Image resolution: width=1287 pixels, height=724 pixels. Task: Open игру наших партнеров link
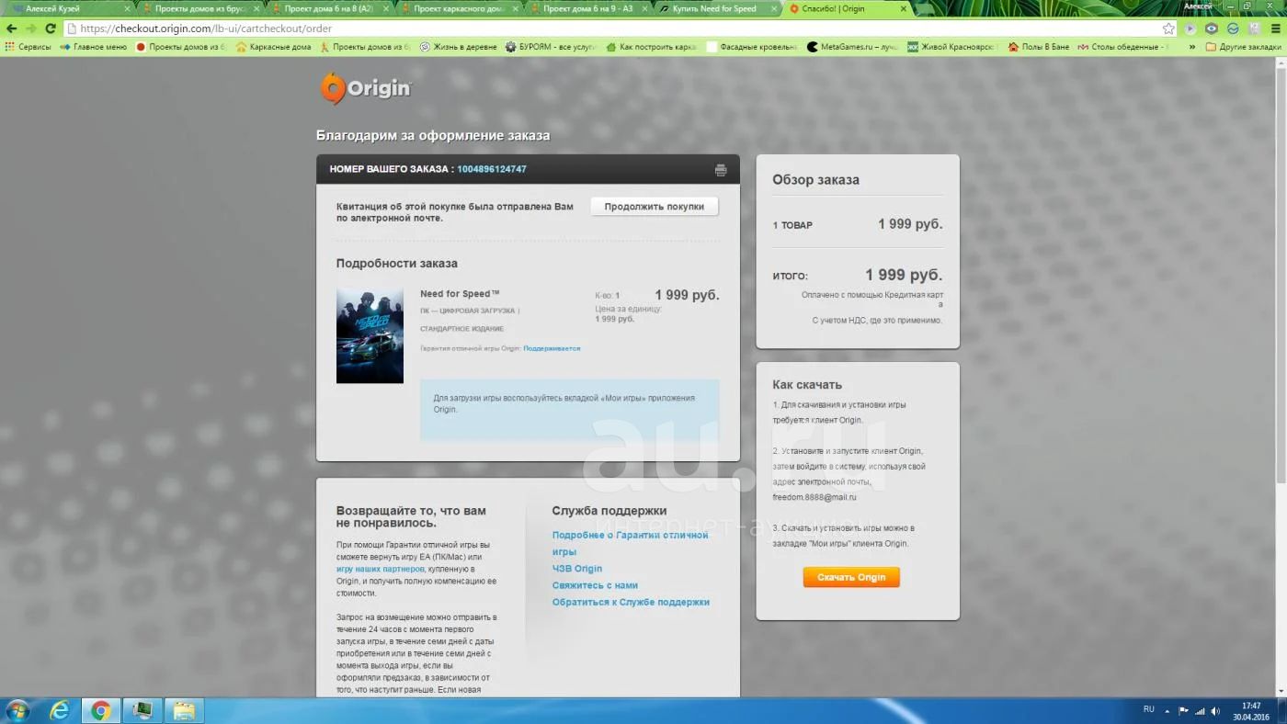pyautogui.click(x=381, y=569)
